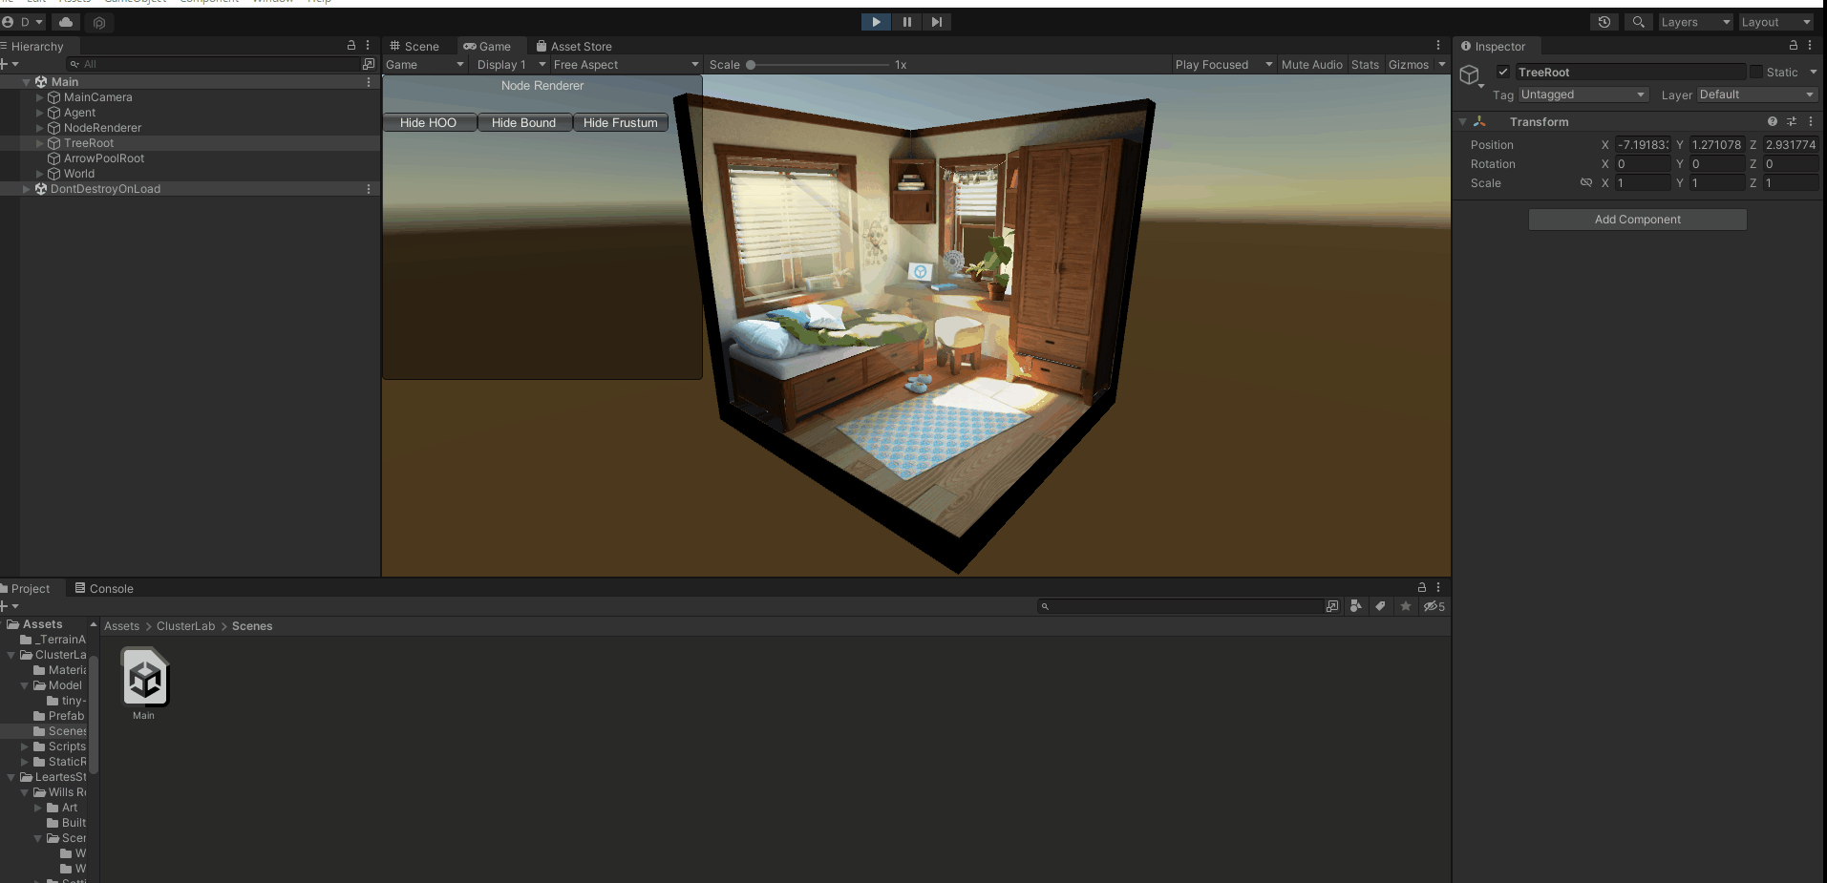Collapse the Main scene in Hierarchy
The height and width of the screenshot is (883, 1827).
tap(27, 82)
